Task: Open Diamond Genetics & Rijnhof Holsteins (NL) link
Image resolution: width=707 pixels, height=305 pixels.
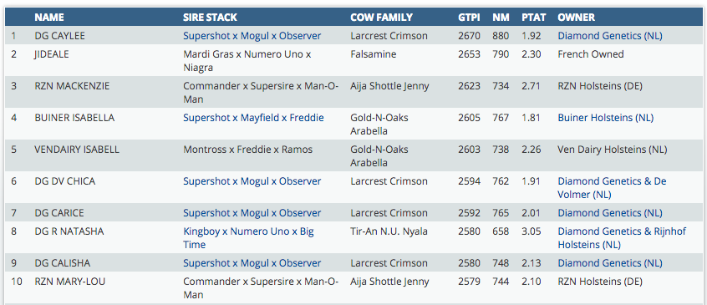Action: pyautogui.click(x=622, y=238)
